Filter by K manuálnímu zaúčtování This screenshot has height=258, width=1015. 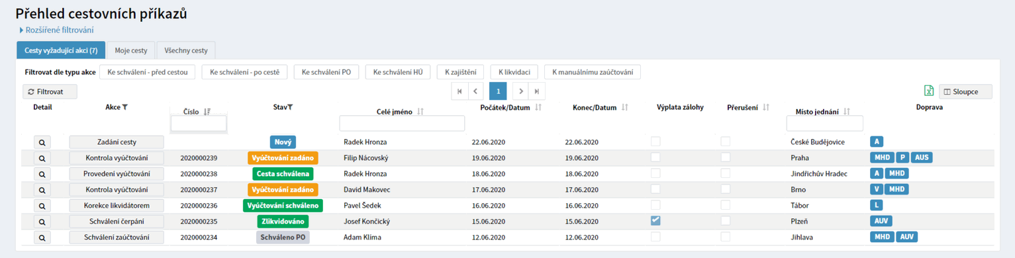tap(592, 72)
